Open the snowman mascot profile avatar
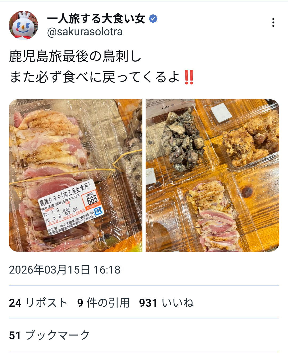Screen dimensions: 288x355 (x=23, y=25)
